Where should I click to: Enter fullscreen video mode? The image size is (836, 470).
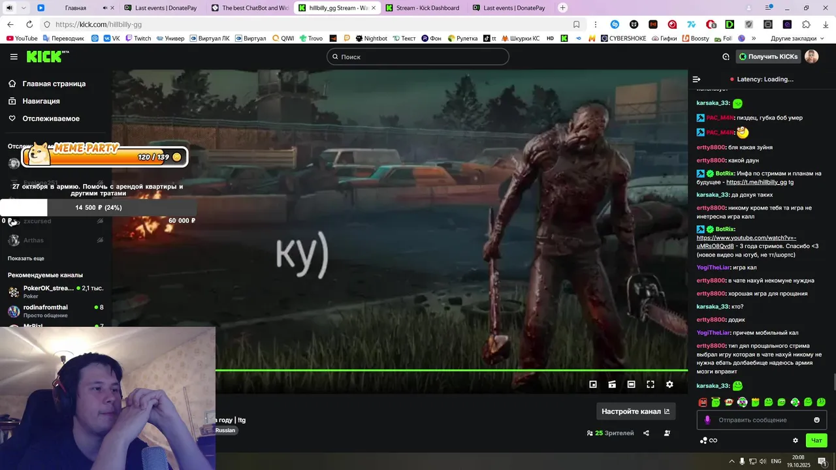pos(651,384)
